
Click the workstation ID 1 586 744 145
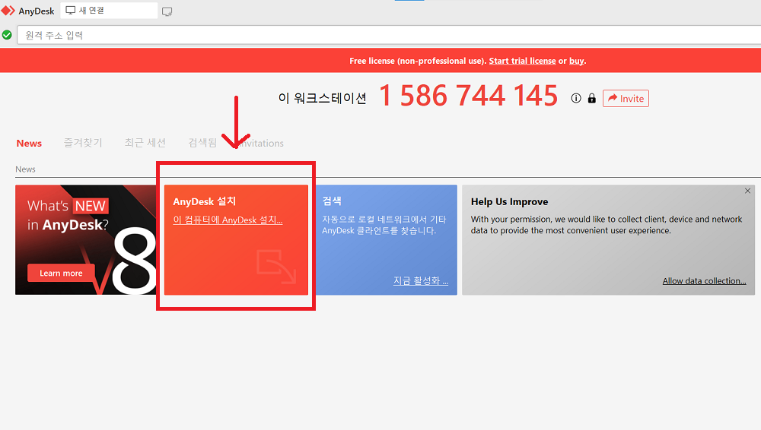pyautogui.click(x=468, y=96)
